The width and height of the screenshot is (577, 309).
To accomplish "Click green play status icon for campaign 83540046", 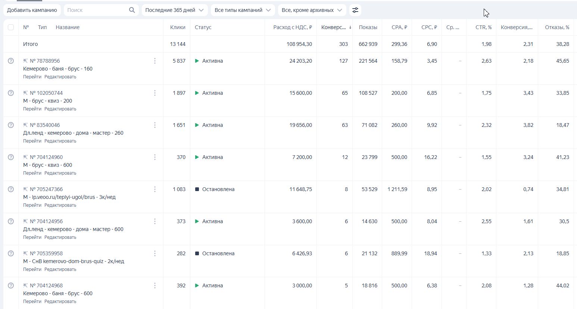I will pyautogui.click(x=197, y=125).
